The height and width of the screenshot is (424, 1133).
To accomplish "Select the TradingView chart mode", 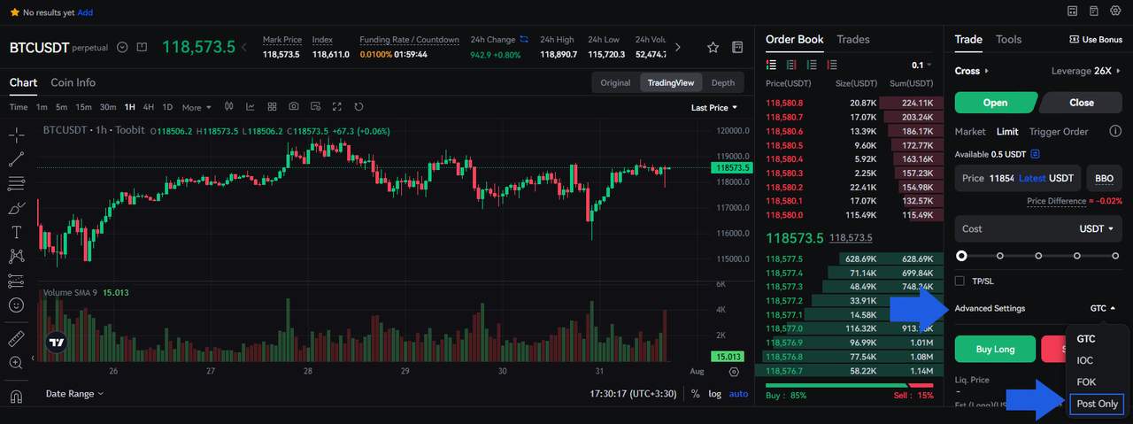I will 672,82.
